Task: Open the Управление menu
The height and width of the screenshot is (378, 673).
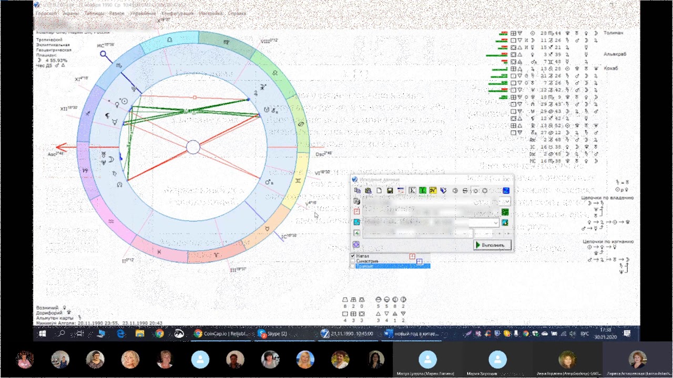Action: [x=143, y=13]
